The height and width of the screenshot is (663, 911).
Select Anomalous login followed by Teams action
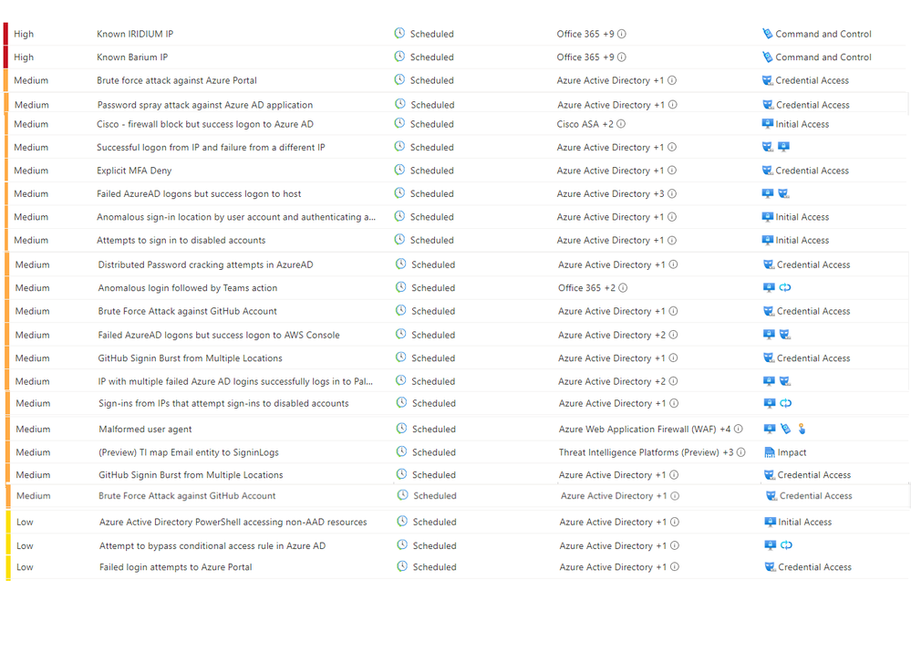(x=188, y=287)
